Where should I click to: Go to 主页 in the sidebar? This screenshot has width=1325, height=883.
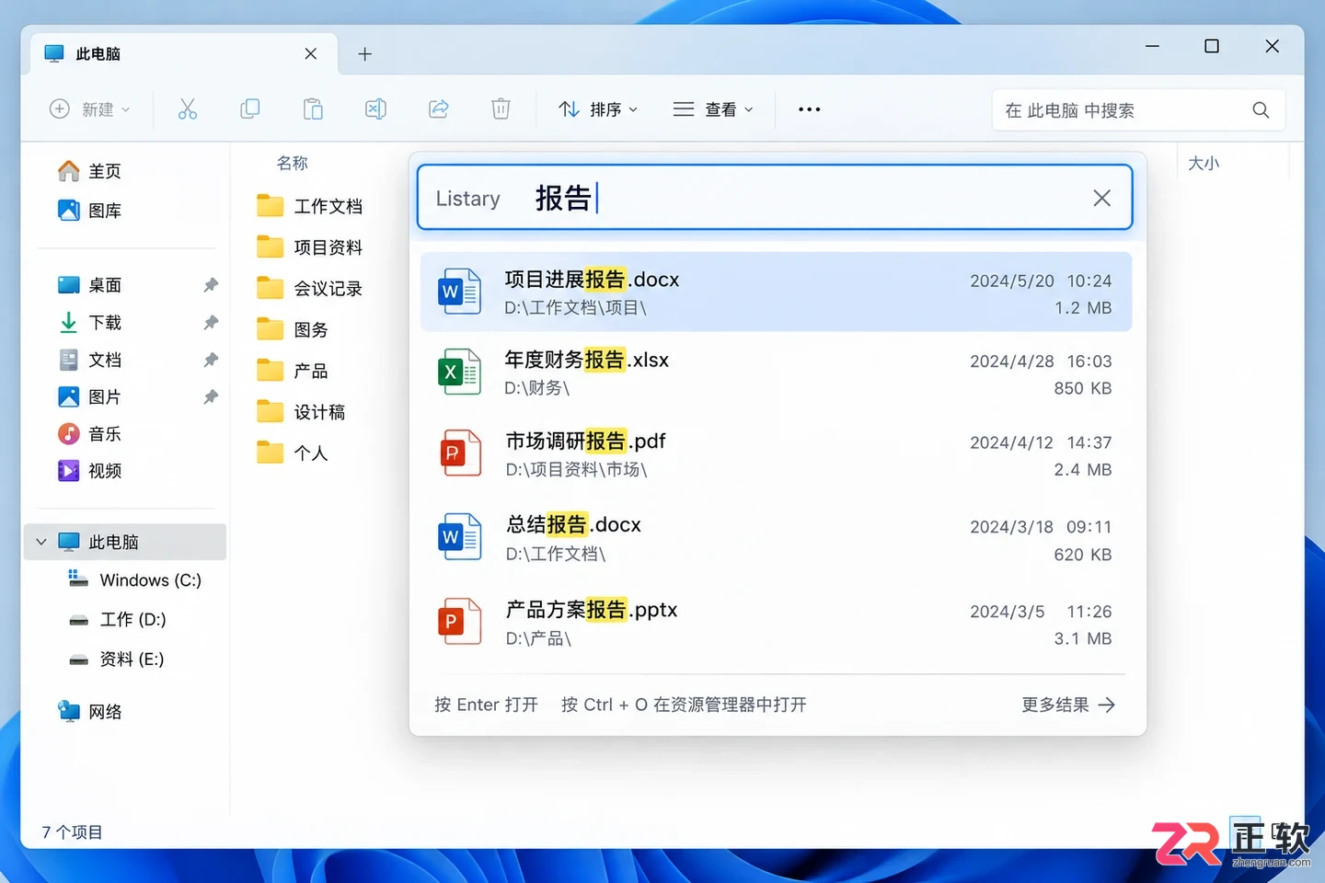(x=89, y=171)
